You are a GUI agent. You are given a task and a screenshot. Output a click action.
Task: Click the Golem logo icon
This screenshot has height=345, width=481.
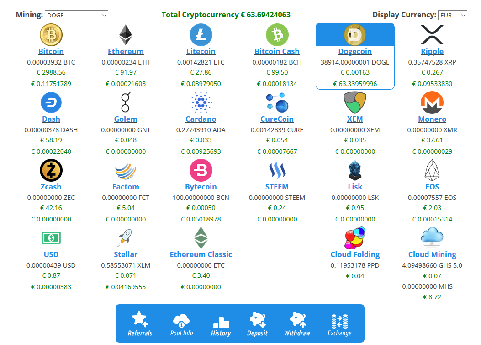coord(126,102)
